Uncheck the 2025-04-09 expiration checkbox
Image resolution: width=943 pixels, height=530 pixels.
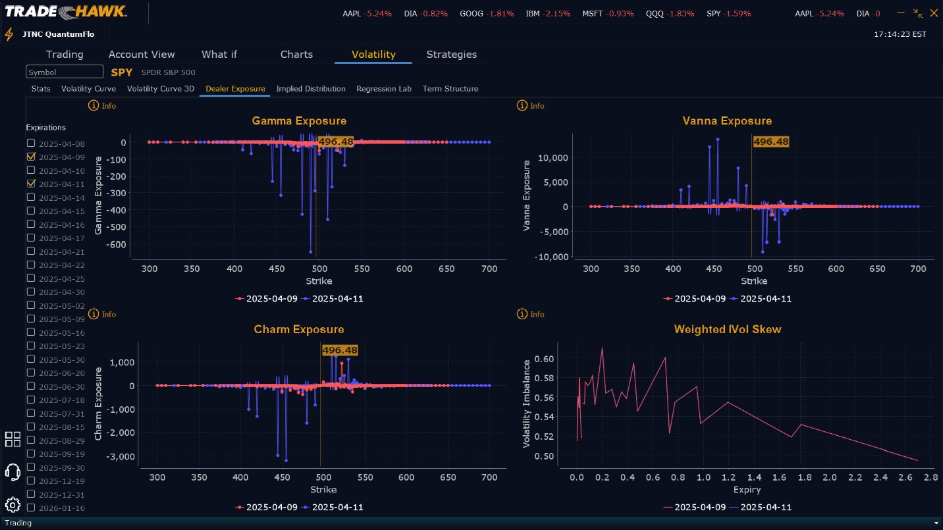(31, 157)
